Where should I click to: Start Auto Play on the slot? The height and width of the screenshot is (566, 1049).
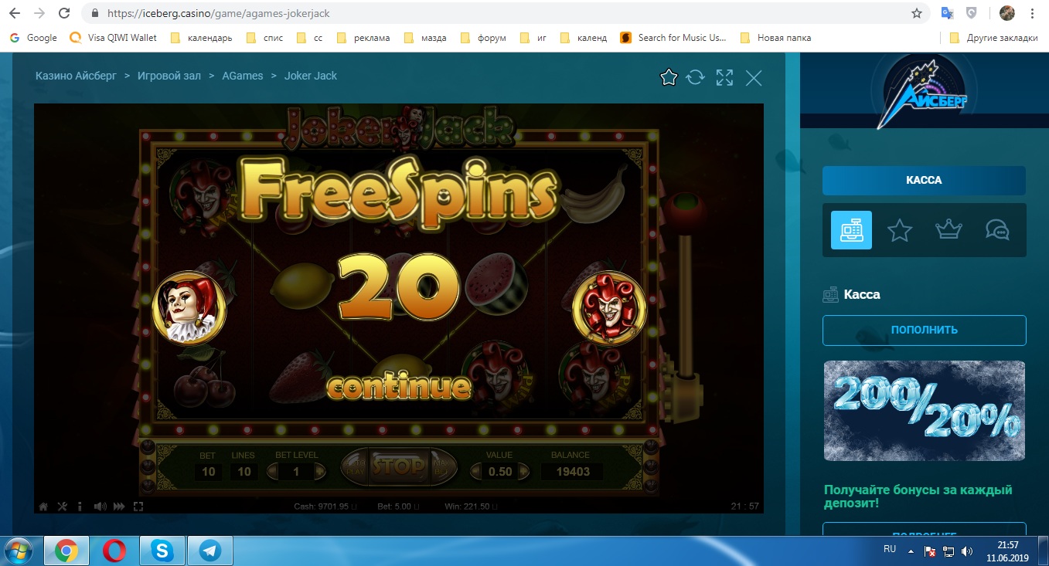point(356,466)
